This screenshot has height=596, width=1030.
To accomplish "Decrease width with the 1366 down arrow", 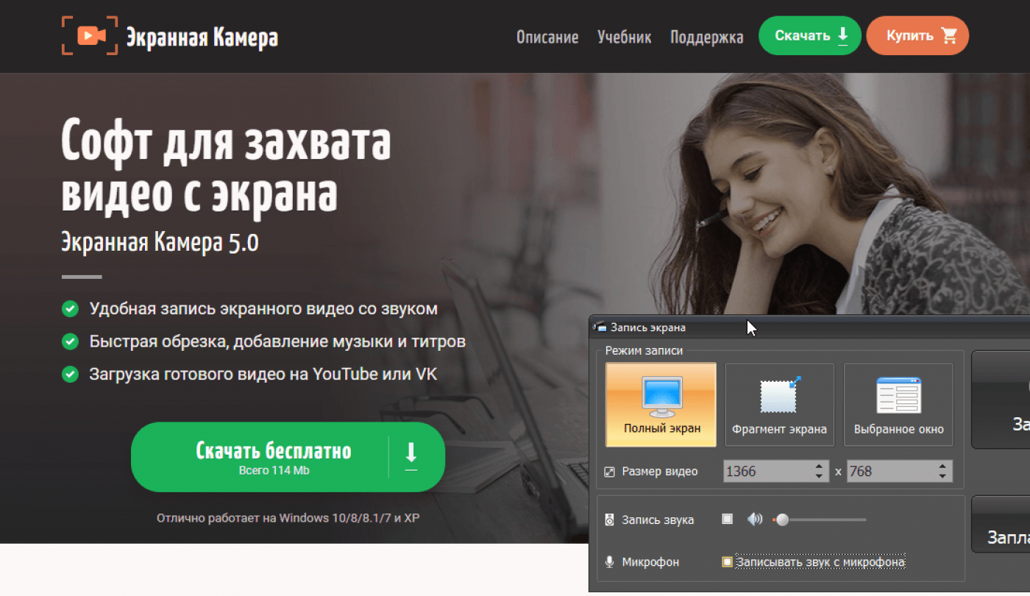I will (x=820, y=477).
